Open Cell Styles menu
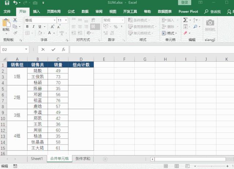Screen dimensions: 234x169 (x=141, y=33)
